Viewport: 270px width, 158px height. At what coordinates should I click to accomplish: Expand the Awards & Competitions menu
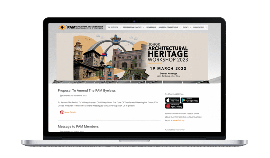(x=170, y=27)
